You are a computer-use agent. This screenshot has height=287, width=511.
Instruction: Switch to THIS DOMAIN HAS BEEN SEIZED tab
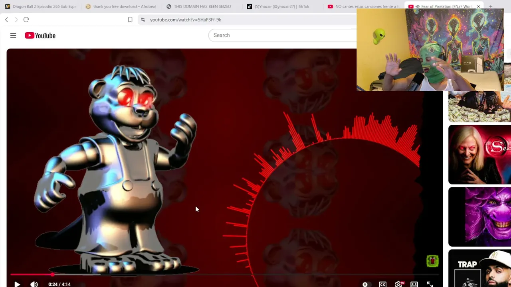tap(202, 6)
